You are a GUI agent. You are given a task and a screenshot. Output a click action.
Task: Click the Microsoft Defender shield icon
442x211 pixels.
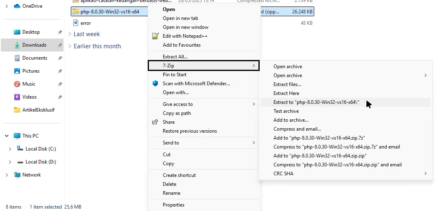(x=155, y=84)
